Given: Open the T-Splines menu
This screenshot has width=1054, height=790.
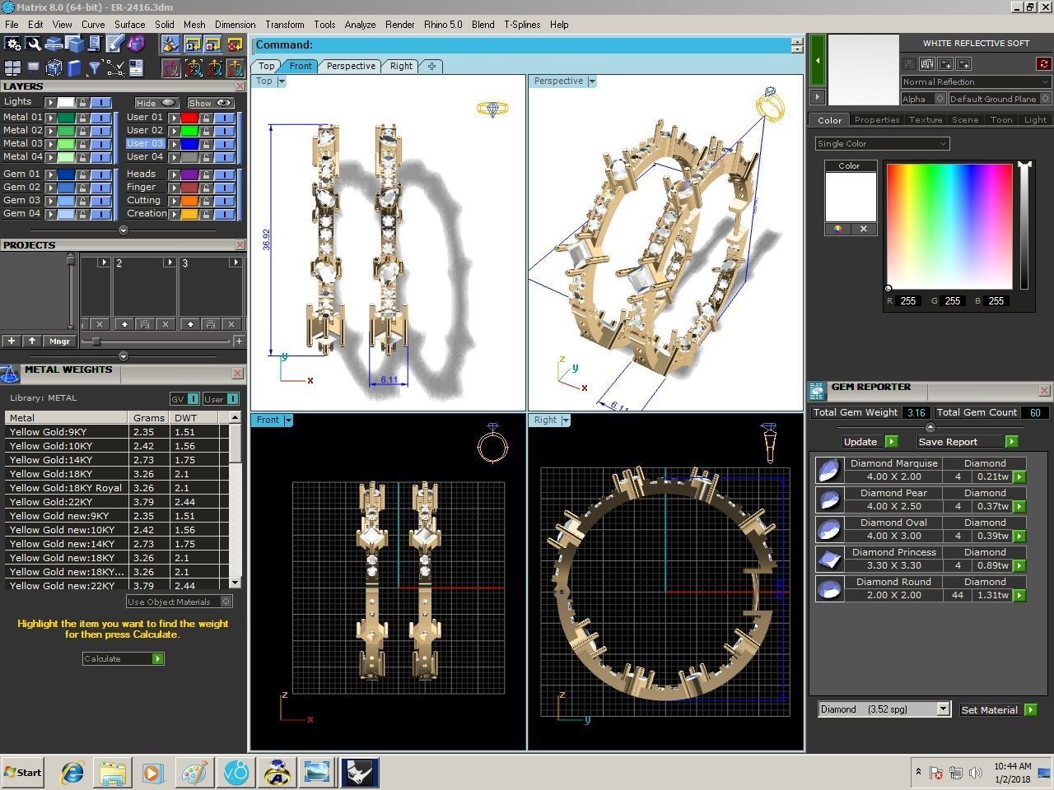Looking at the screenshot, I should [522, 25].
